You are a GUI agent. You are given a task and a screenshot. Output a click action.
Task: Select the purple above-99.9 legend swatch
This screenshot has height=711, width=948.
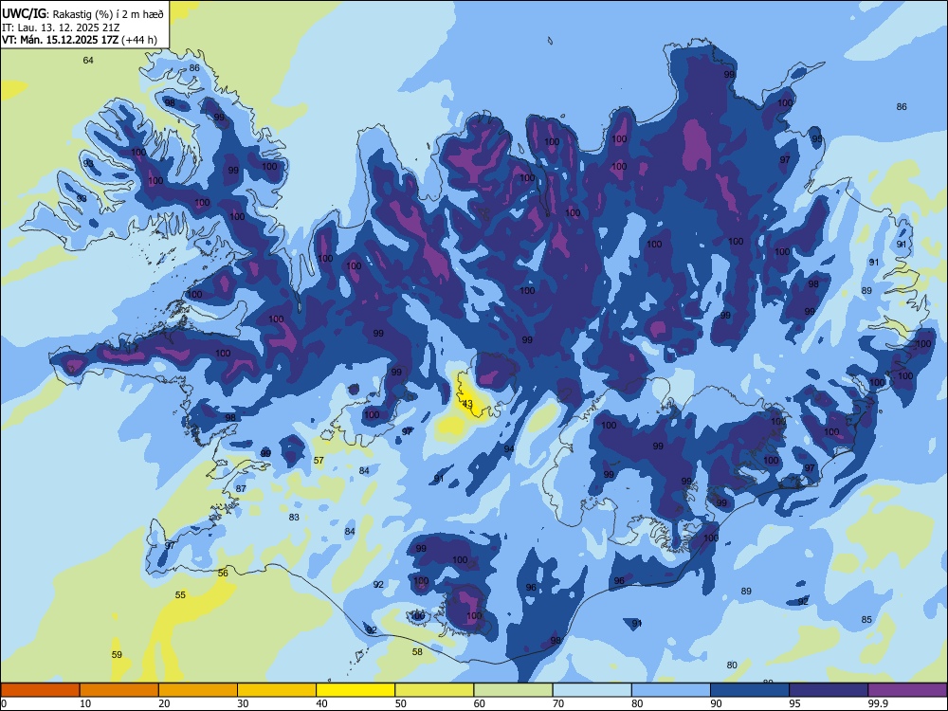tap(907, 690)
